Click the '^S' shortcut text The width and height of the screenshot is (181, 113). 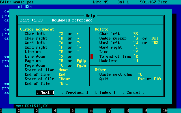click(x=61, y=34)
